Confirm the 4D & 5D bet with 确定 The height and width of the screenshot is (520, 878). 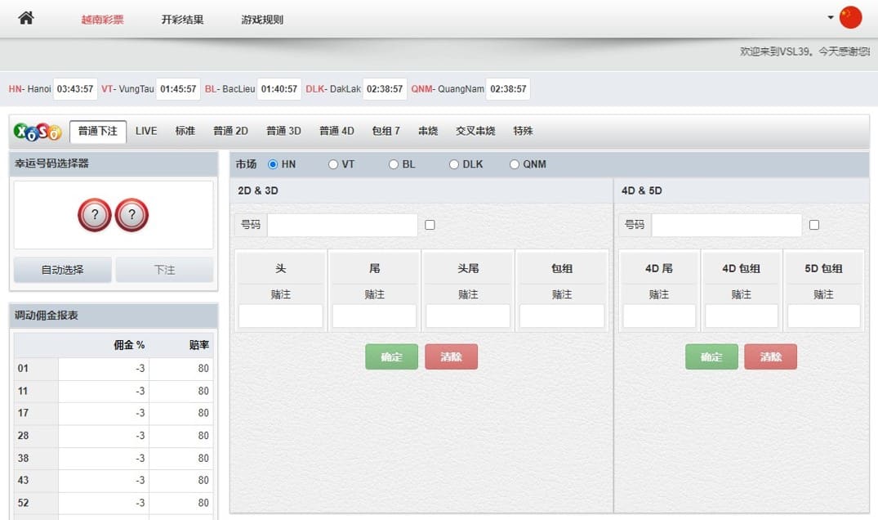[x=711, y=357]
